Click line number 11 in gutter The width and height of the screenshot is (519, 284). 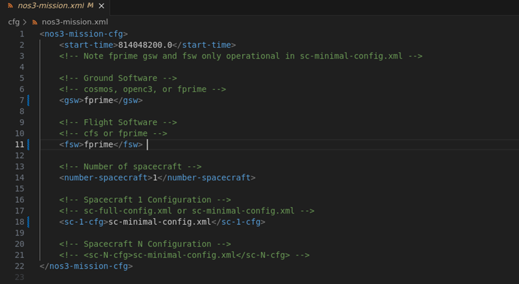point(19,144)
